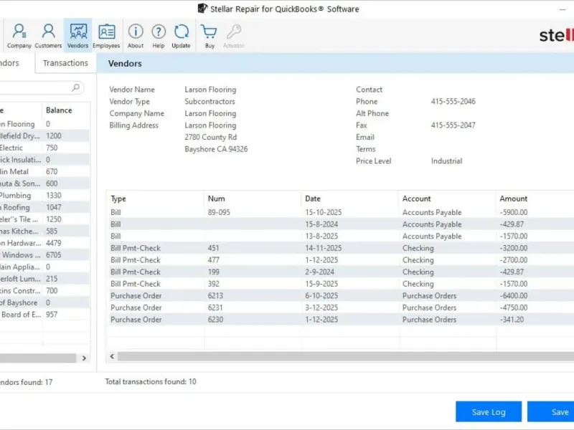This screenshot has width=574, height=430.
Task: Click the Buy shopping cart icon
Action: (x=209, y=36)
